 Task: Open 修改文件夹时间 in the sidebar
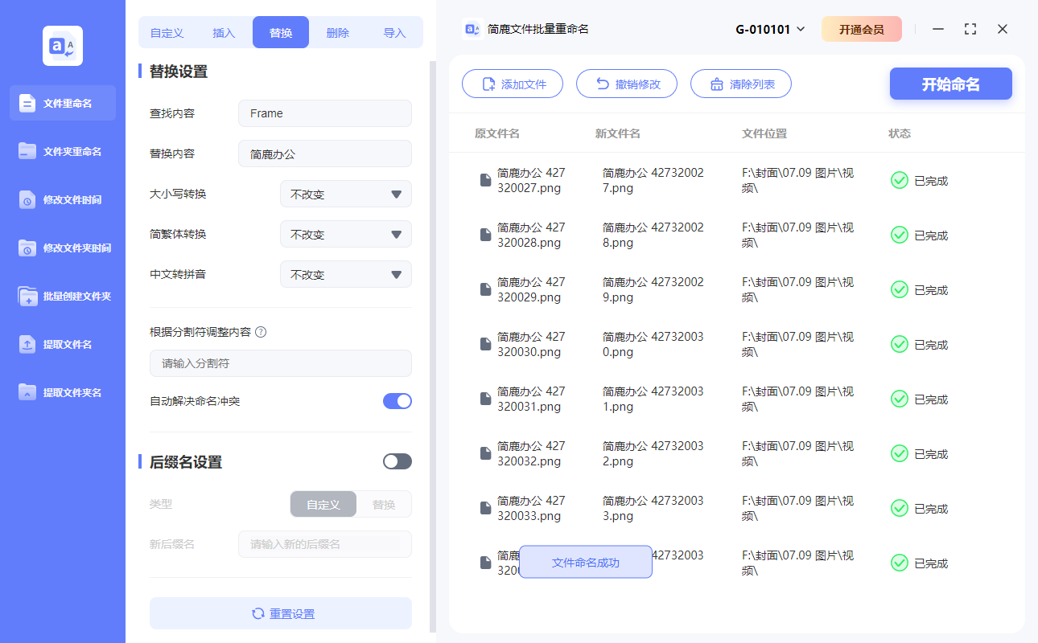(63, 248)
